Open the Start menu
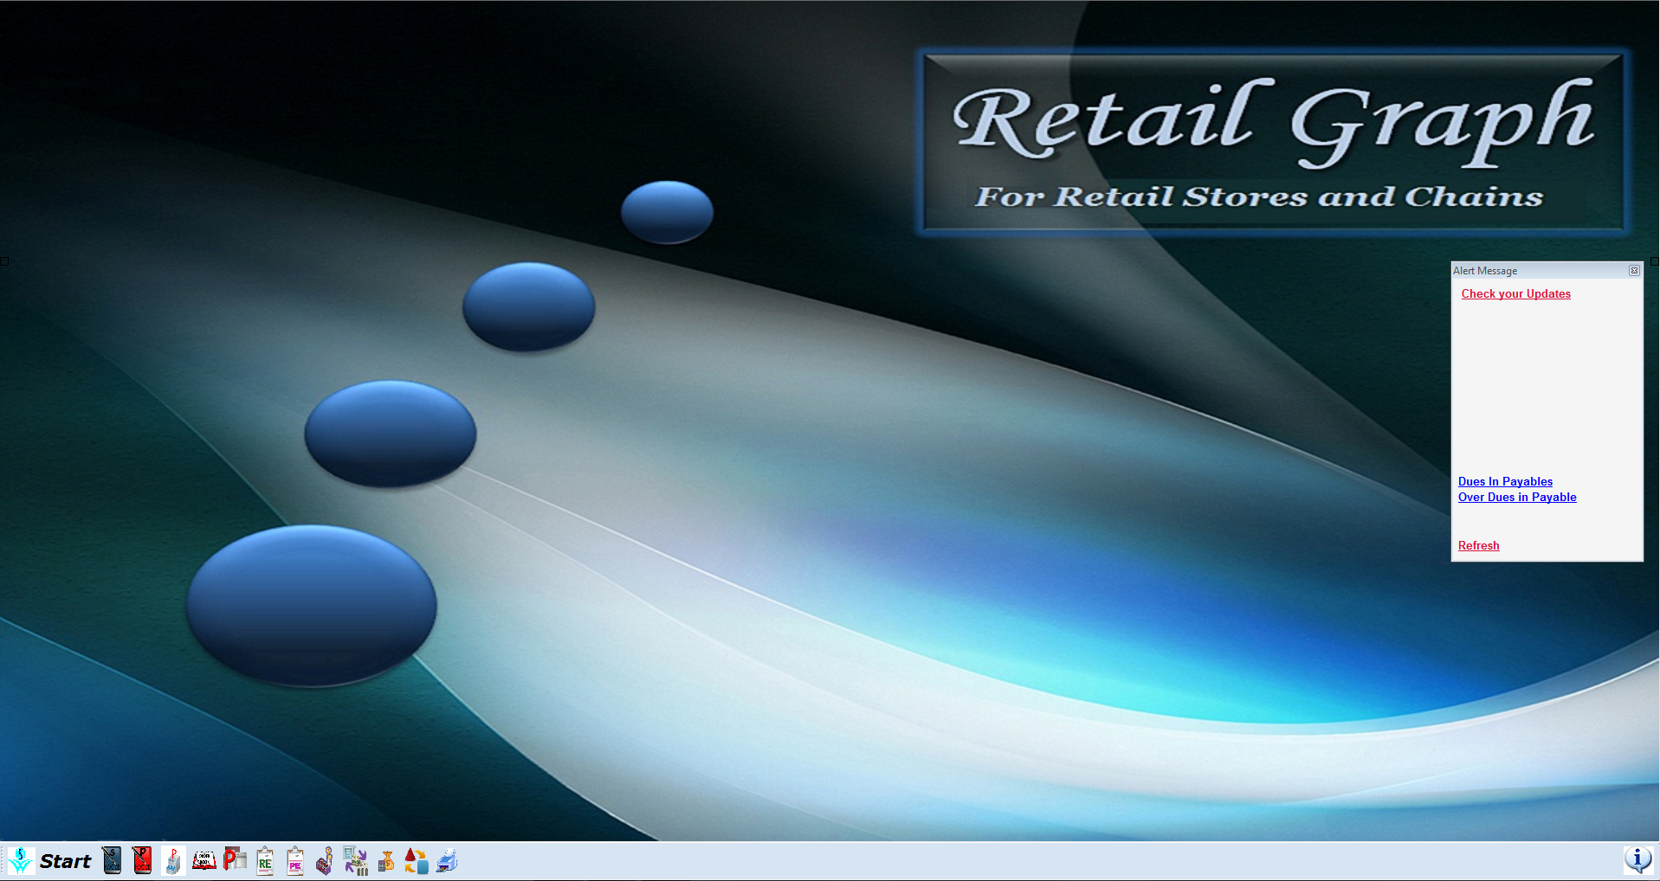Viewport: 1660px width, 881px height. 65,861
